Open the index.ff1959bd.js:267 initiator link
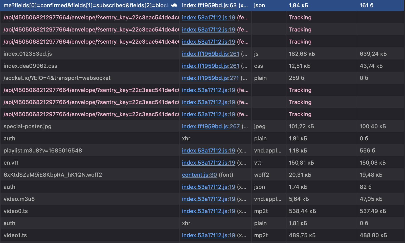 coord(211,126)
